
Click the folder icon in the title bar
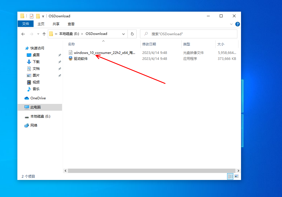click(22, 16)
